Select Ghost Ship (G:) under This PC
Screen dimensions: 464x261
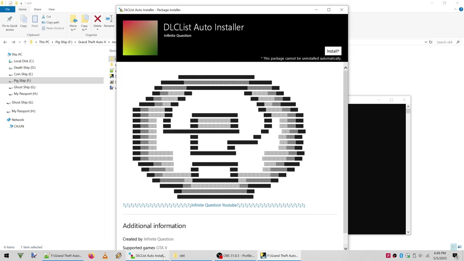(x=24, y=87)
